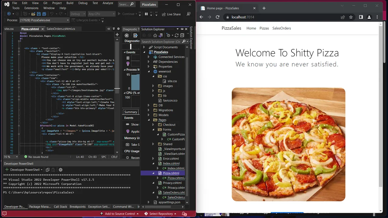Click the feedback person icon beside Live Share
The height and width of the screenshot is (218, 388).
[189, 14]
